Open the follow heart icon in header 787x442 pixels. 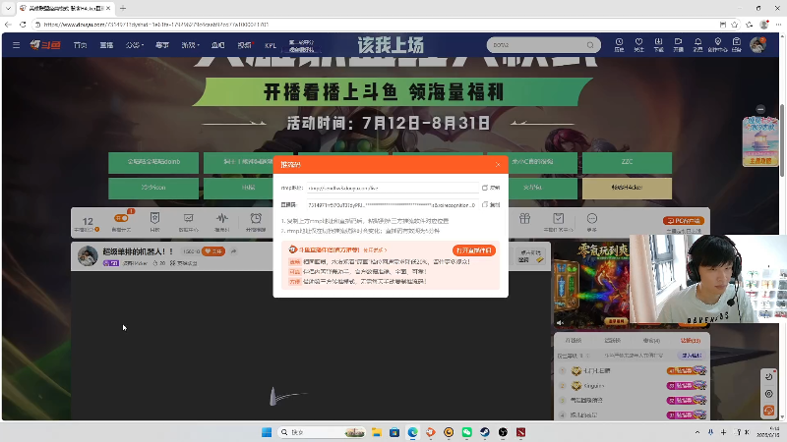click(x=638, y=44)
